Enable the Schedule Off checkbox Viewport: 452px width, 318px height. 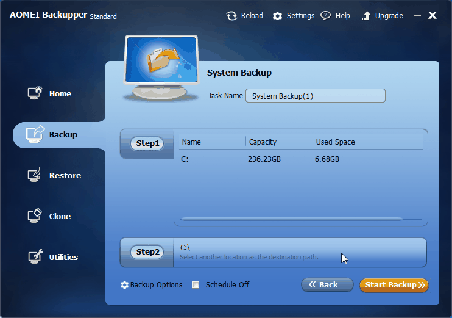coord(196,285)
